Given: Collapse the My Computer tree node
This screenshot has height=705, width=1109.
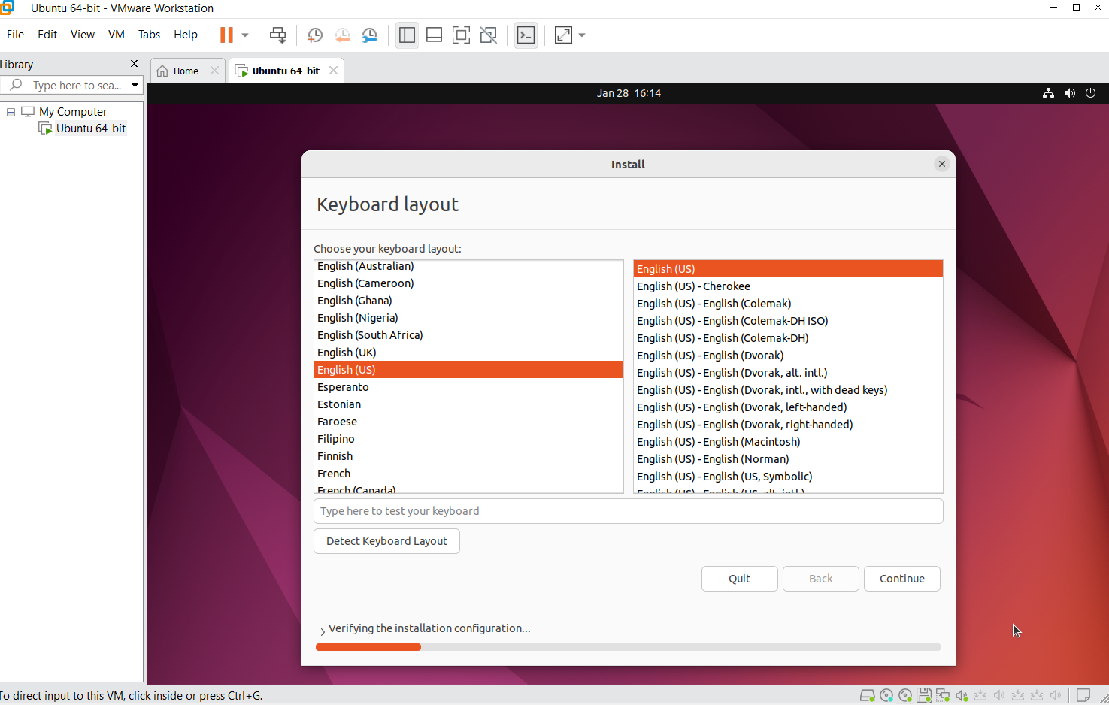Looking at the screenshot, I should 11,112.
